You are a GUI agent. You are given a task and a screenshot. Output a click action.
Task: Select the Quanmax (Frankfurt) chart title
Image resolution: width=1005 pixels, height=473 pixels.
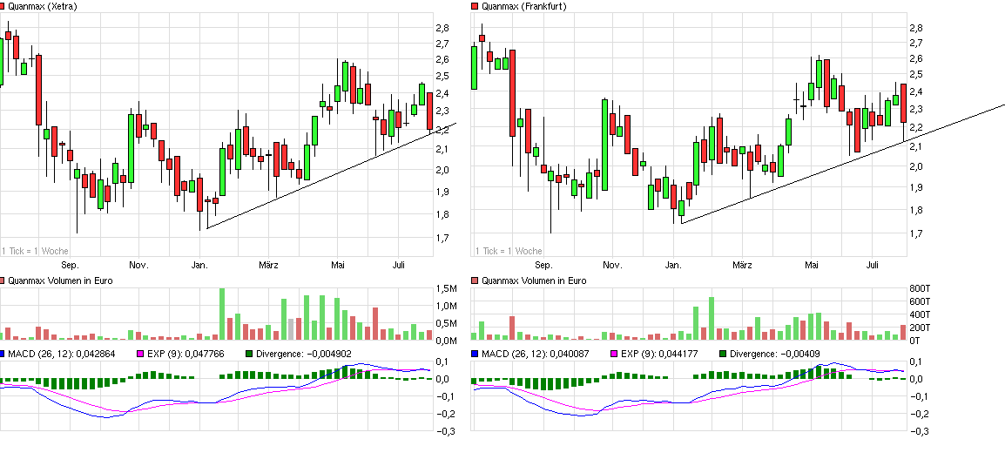(x=521, y=6)
